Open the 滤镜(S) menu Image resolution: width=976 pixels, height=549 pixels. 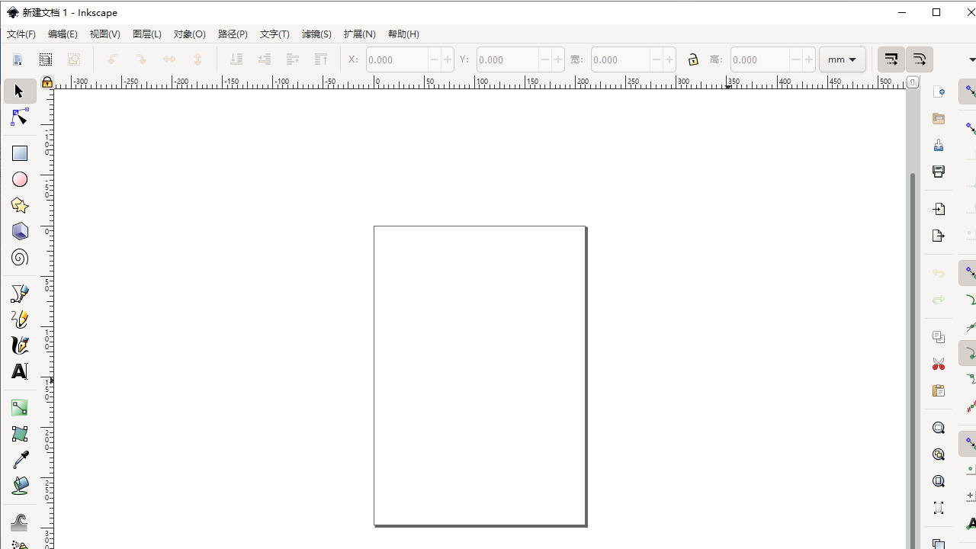point(316,34)
